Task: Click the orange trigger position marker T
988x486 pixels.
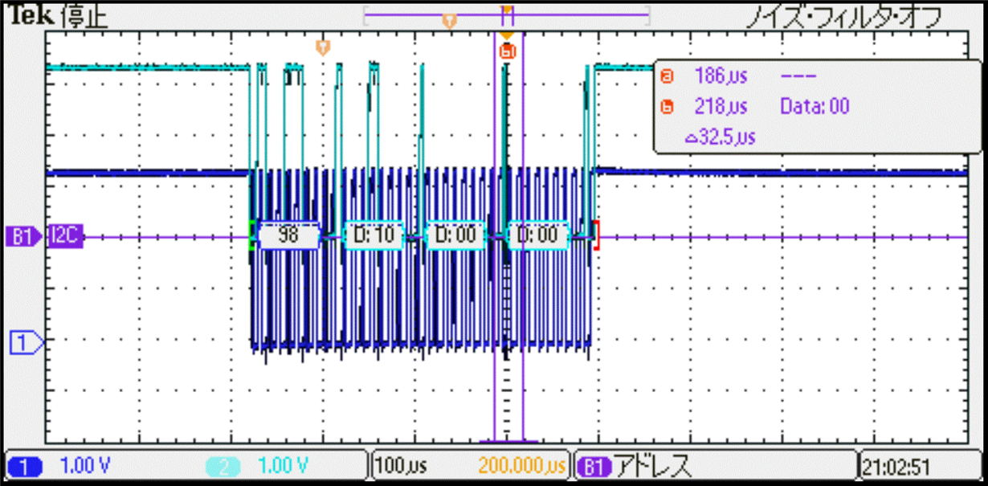Action: coord(323,47)
